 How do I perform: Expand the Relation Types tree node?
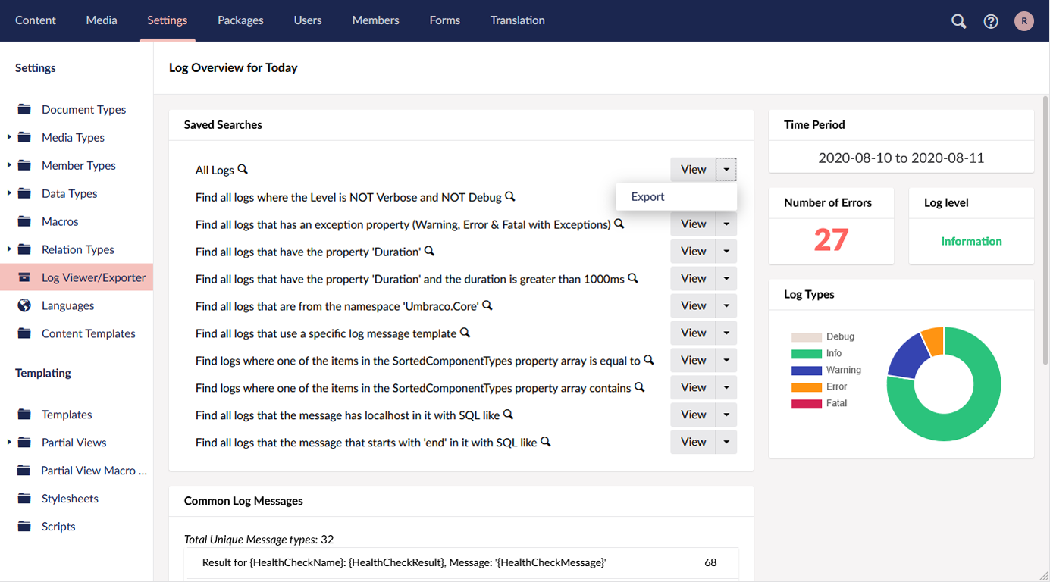[9, 249]
